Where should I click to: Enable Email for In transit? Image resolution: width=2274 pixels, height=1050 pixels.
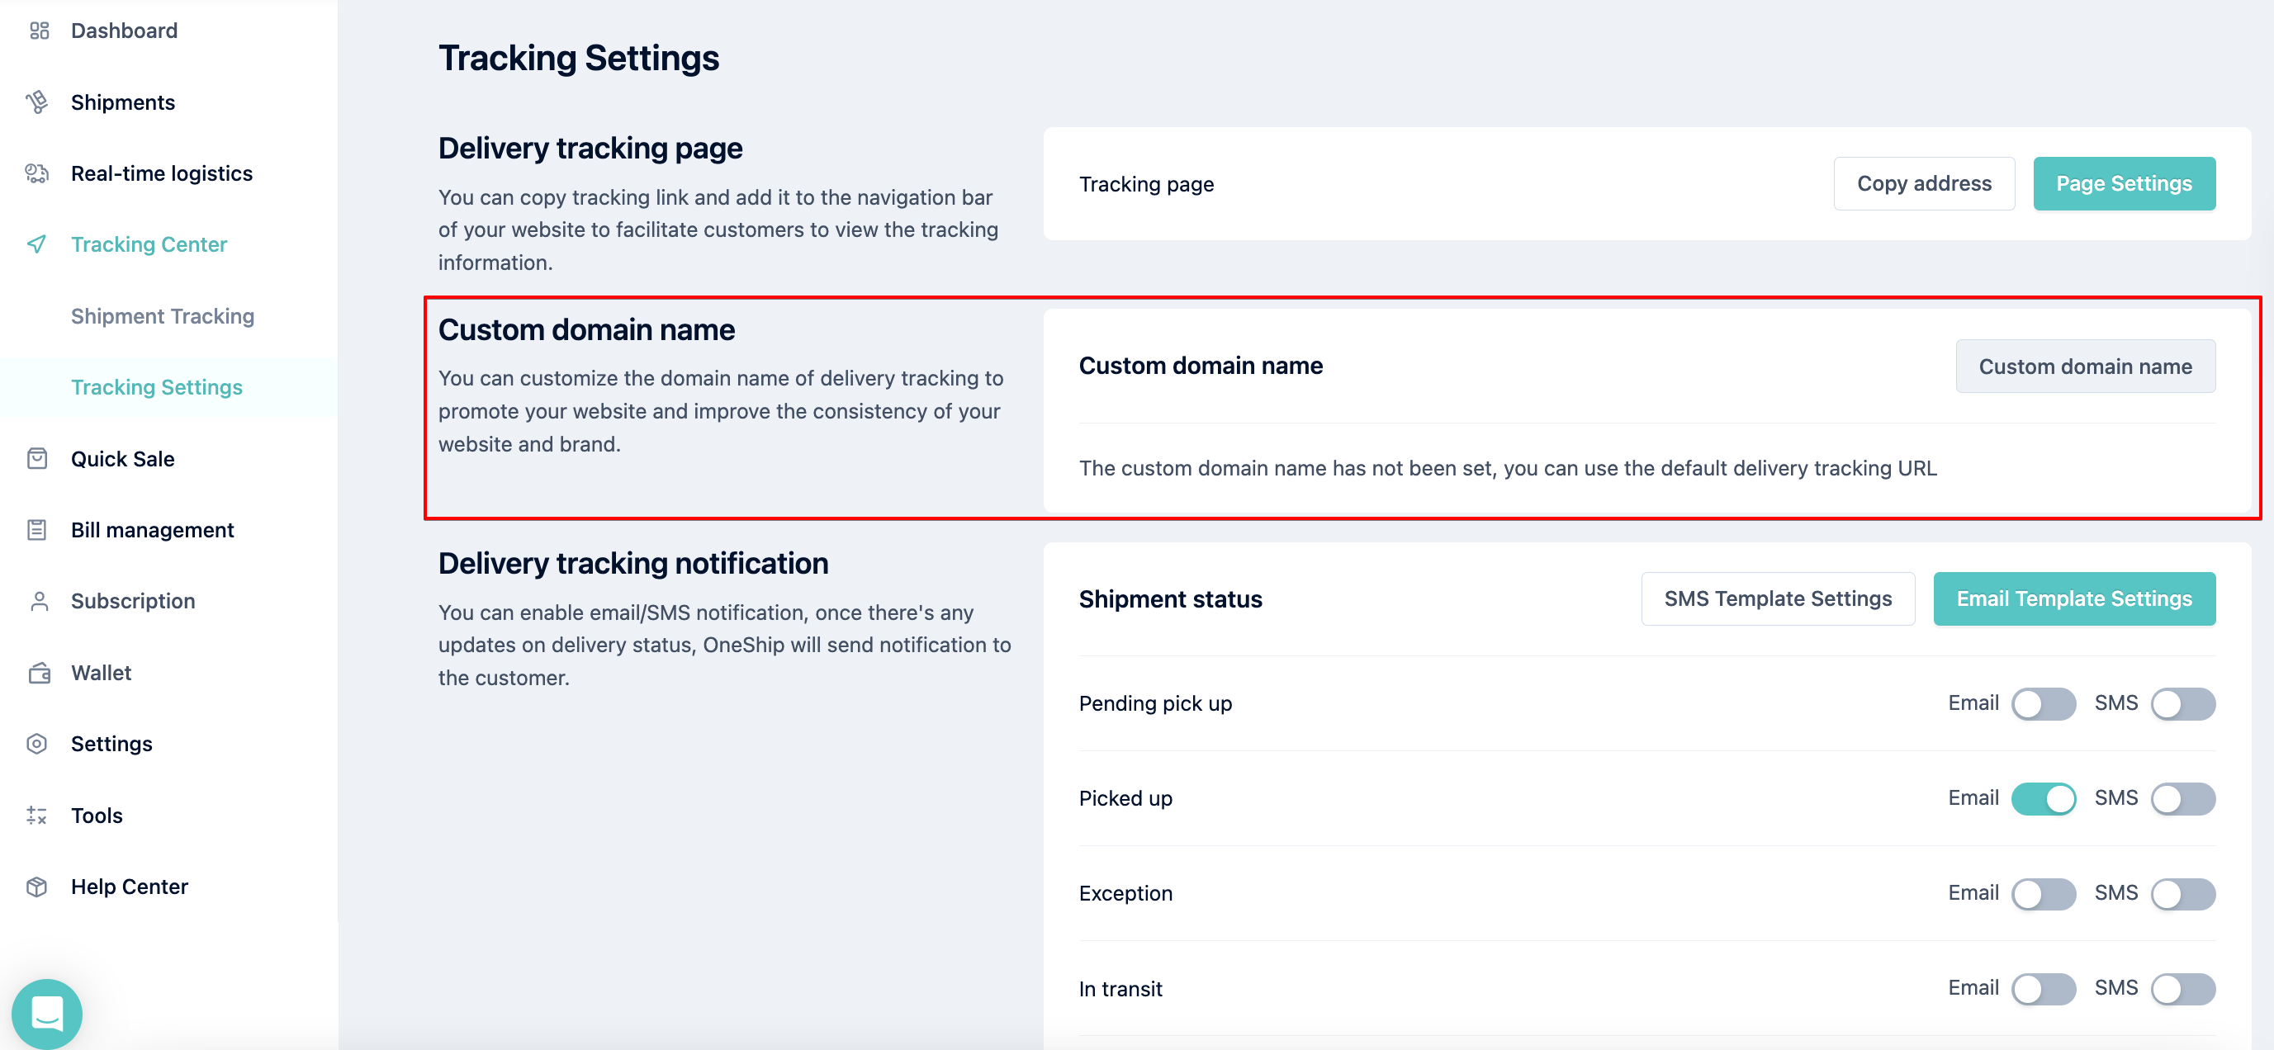click(2044, 988)
